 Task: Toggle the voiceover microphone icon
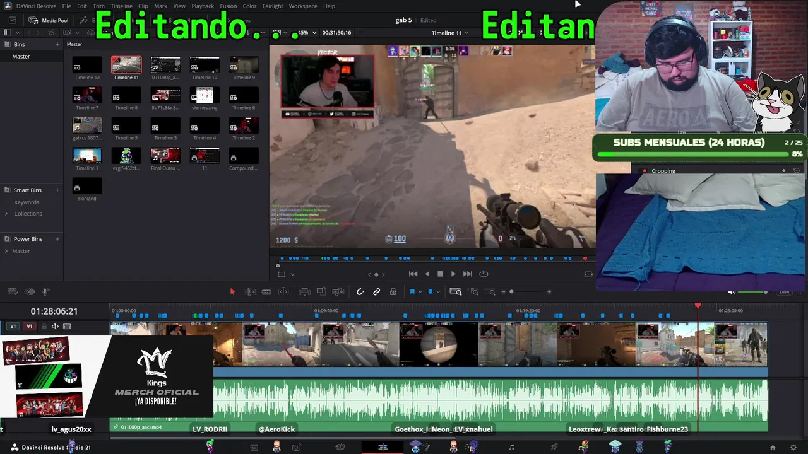[45, 291]
